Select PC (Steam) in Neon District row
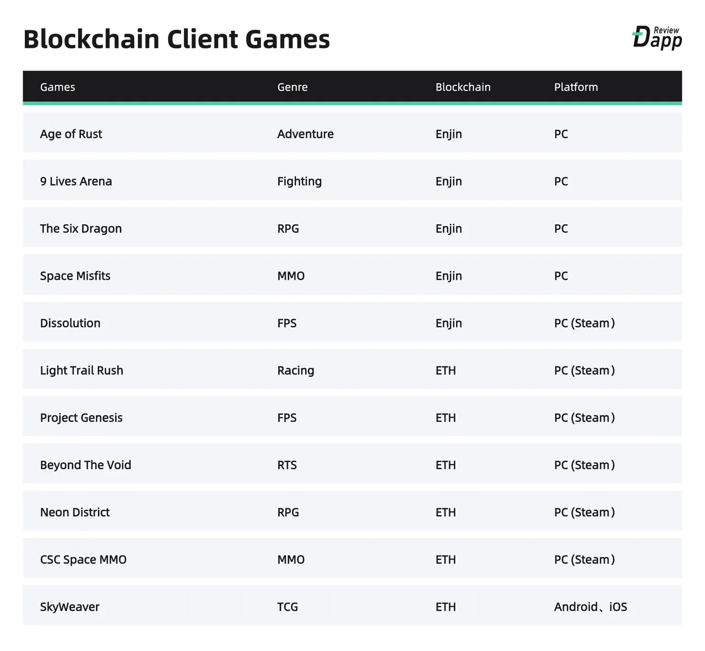This screenshot has width=705, height=651. 584,512
